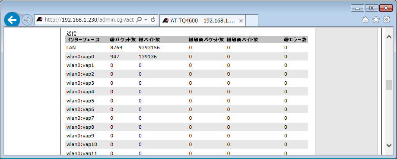Click the wlan0:vap7 interface label
The image size is (397, 159).
(80, 118)
